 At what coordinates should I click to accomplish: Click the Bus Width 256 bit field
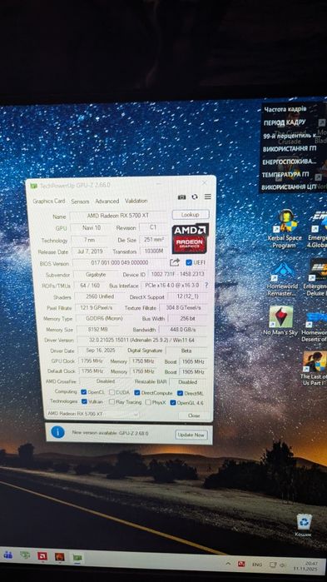tap(187, 318)
